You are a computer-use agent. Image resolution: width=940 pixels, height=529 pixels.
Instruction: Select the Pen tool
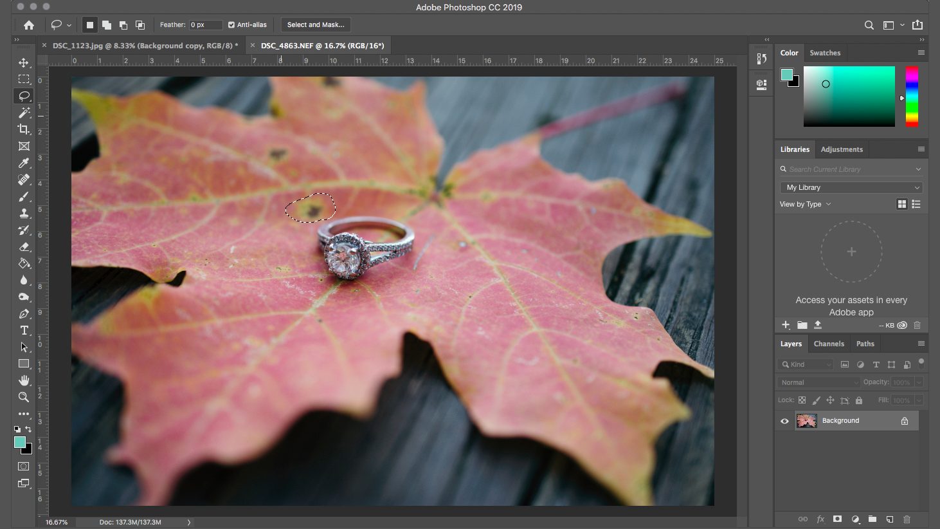click(x=24, y=313)
